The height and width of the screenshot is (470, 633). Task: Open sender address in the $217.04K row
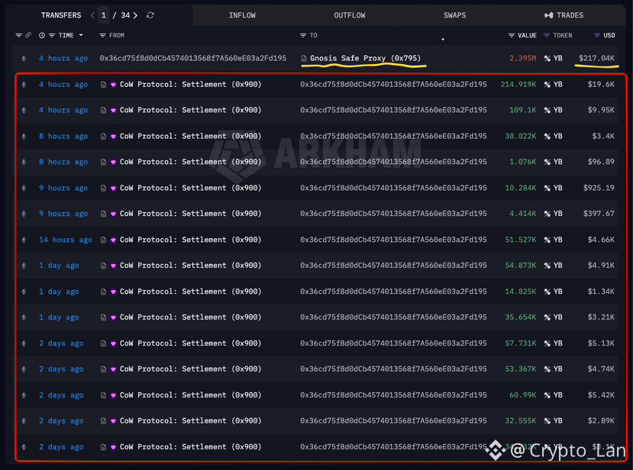pyautogui.click(x=193, y=58)
